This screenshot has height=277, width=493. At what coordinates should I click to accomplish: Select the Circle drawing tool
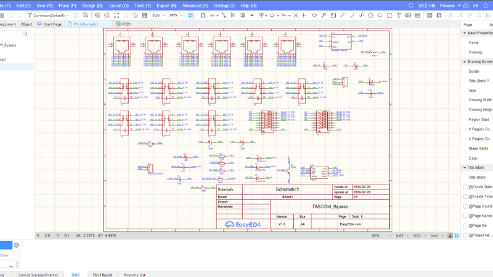pos(371,16)
